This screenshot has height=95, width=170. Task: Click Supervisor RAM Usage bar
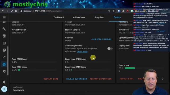pyautogui.click(x=91, y=70)
